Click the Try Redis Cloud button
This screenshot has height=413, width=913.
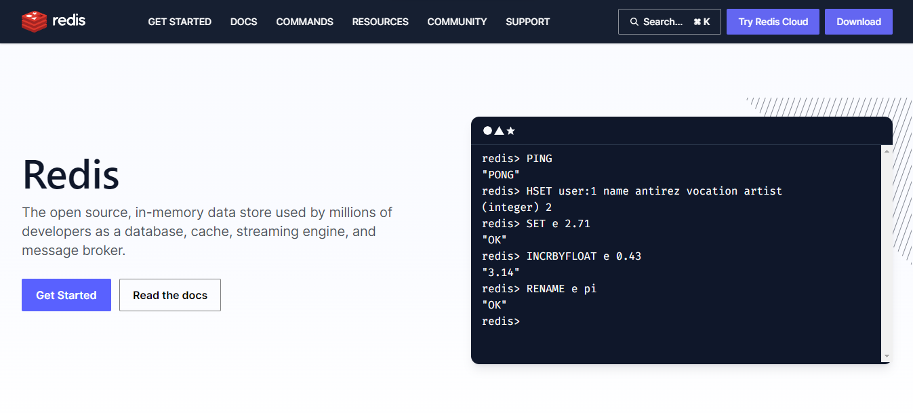point(773,22)
